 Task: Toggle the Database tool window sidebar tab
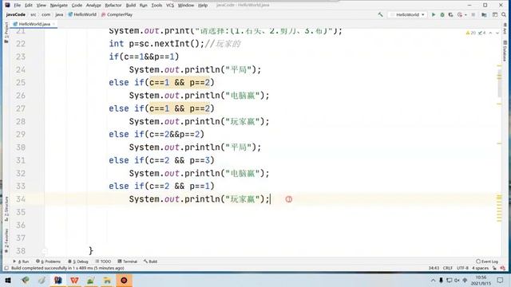505,51
